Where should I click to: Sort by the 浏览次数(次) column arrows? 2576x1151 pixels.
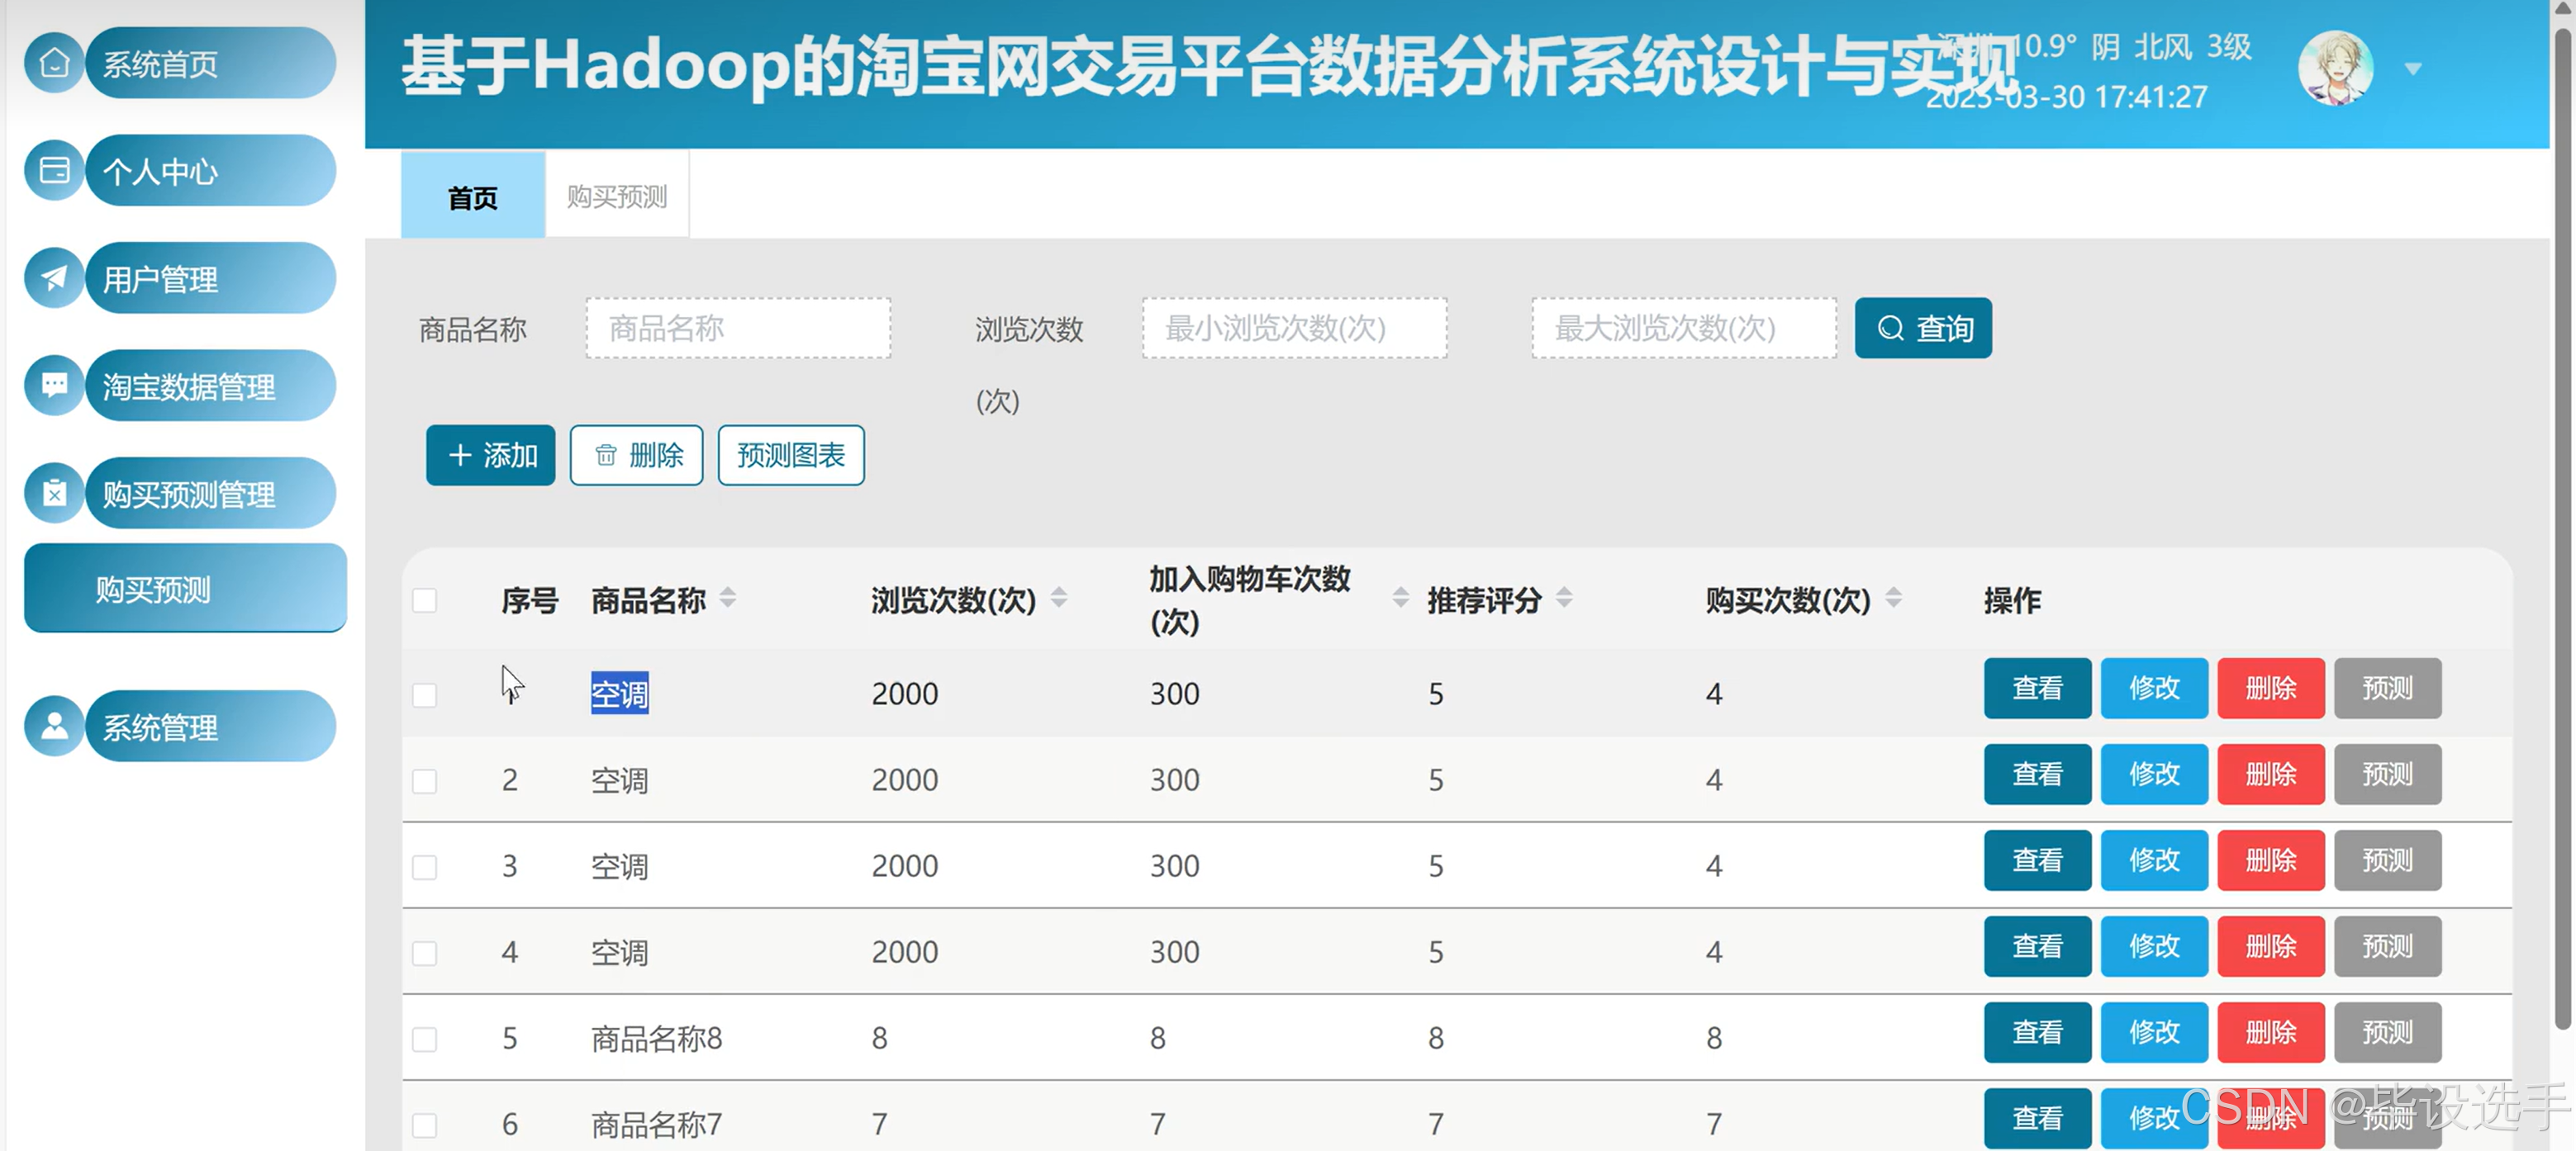pos(1059,598)
